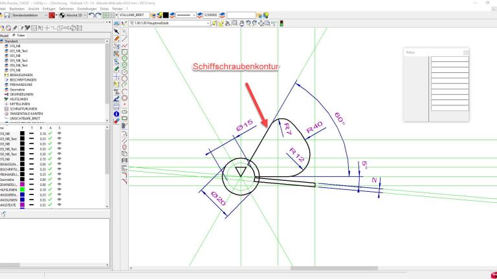Click the cube icon in layer panel toolbar

point(73,28)
